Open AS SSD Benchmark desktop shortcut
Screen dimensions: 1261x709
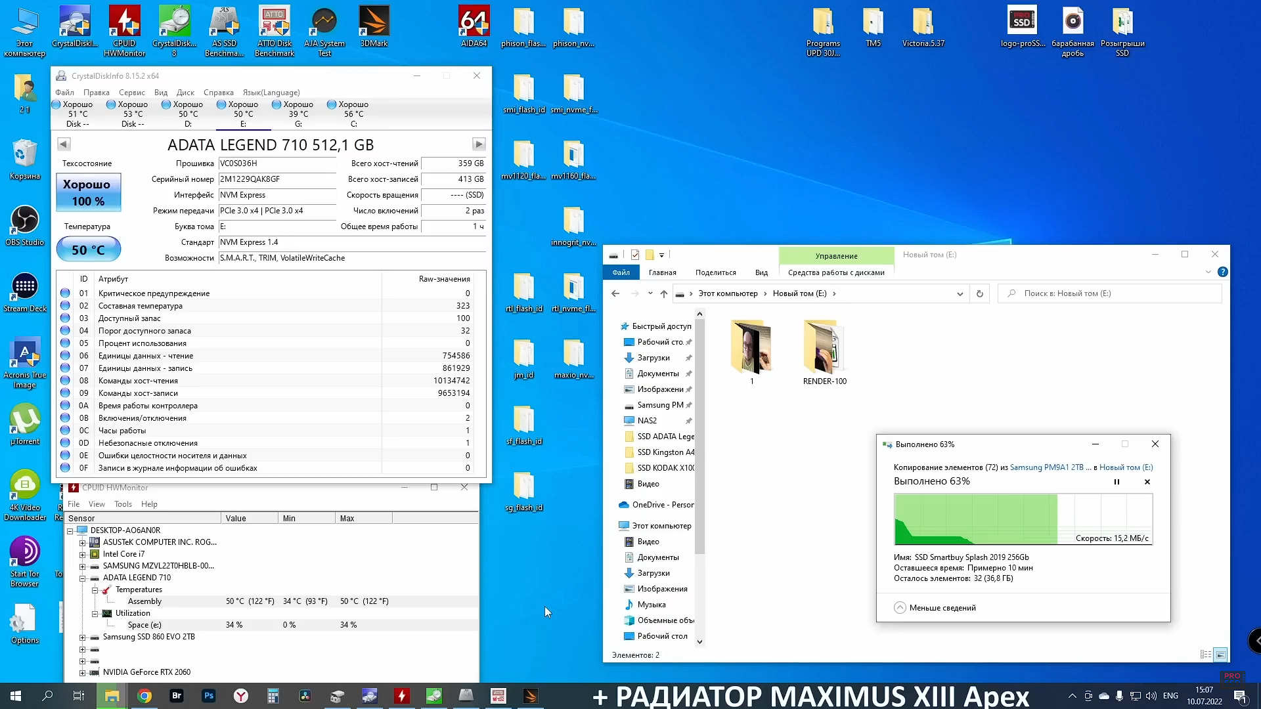coord(224,31)
